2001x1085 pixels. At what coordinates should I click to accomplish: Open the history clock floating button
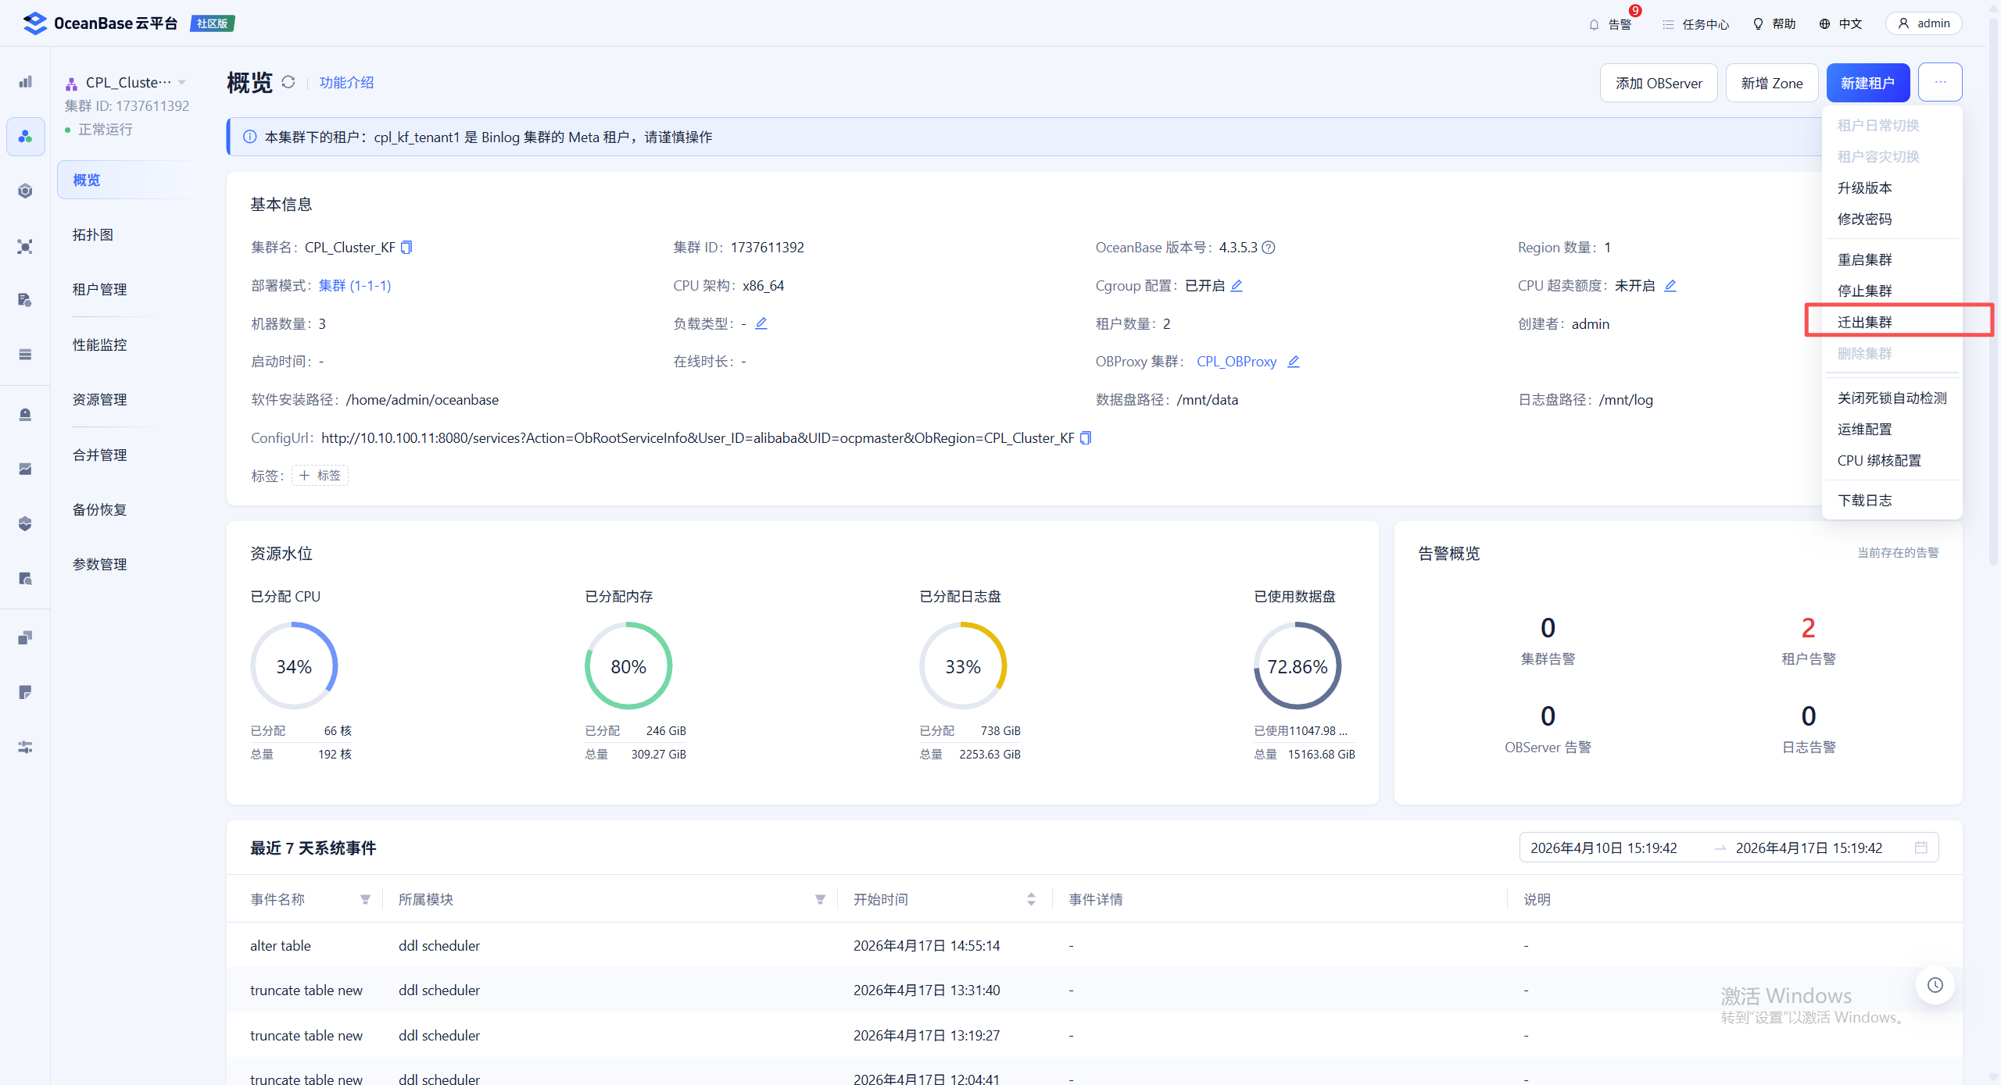pyautogui.click(x=1935, y=985)
